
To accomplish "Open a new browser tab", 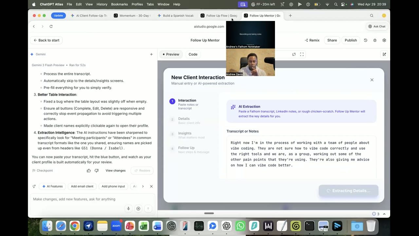I will tap(290, 15).
